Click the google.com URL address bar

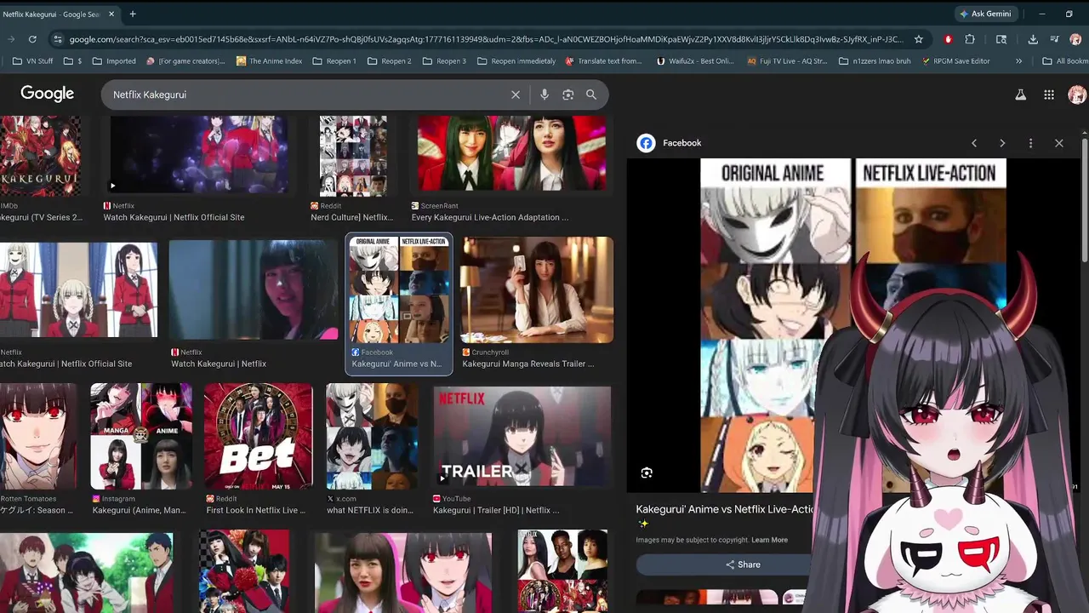coord(485,39)
